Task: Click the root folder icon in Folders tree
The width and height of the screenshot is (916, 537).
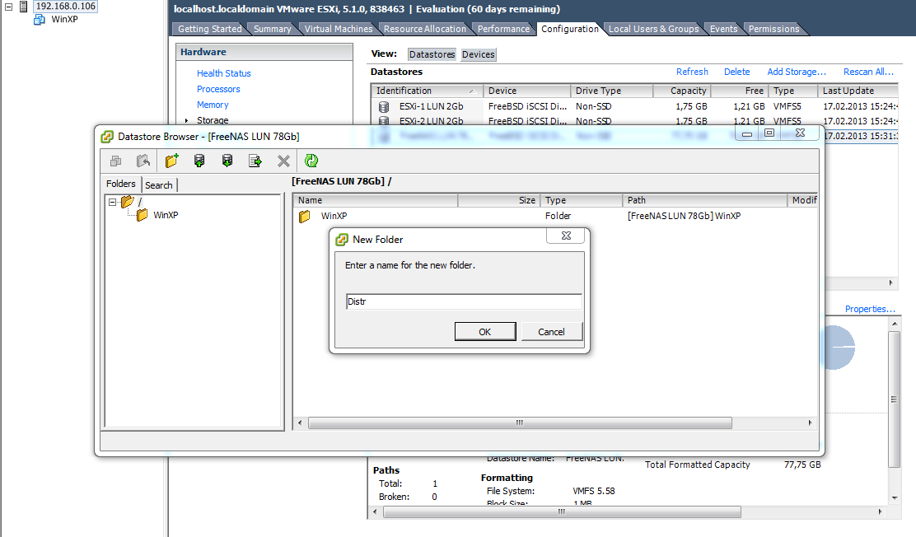Action: 128,202
